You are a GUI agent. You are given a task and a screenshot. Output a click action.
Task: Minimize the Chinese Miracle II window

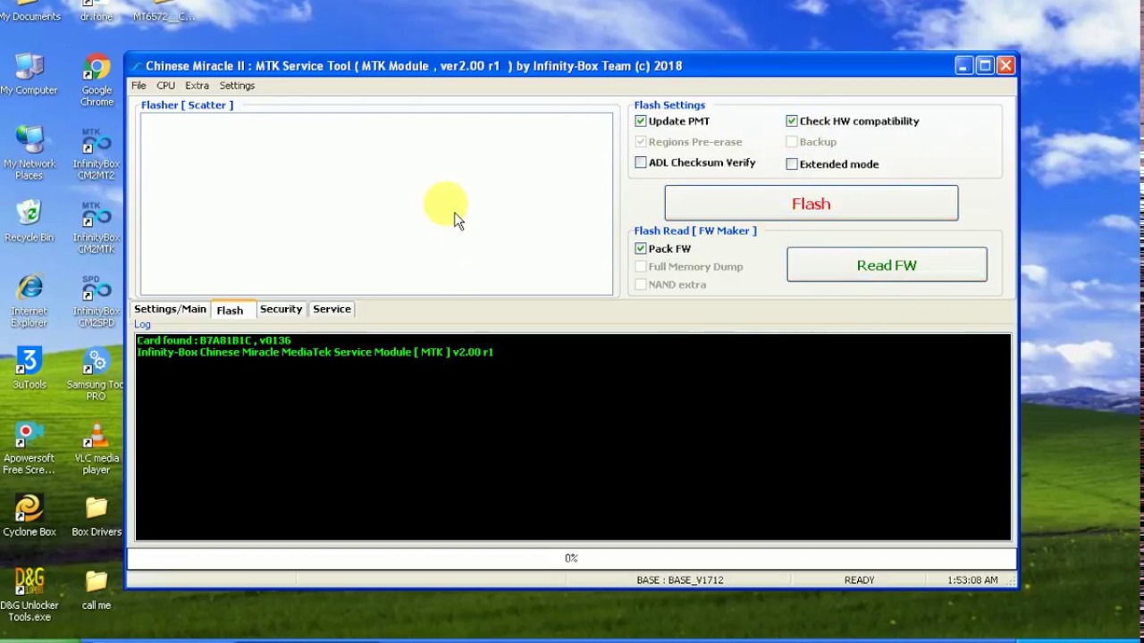963,65
